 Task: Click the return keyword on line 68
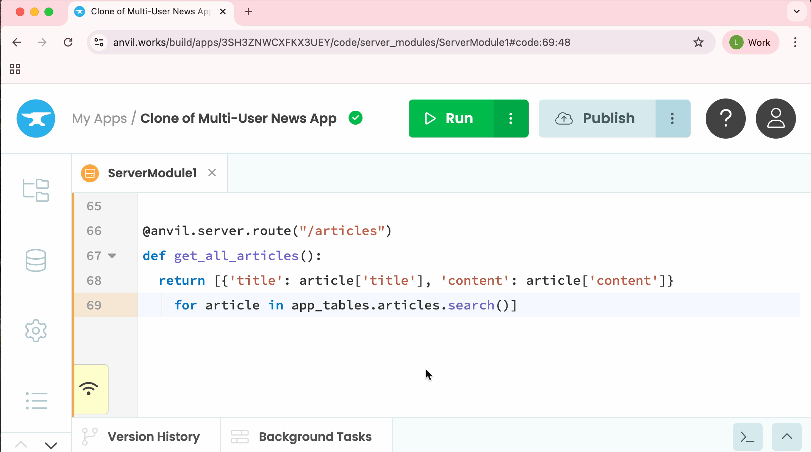pos(182,281)
